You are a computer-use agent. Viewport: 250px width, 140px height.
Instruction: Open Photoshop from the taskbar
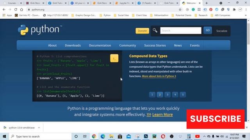click(146, 136)
